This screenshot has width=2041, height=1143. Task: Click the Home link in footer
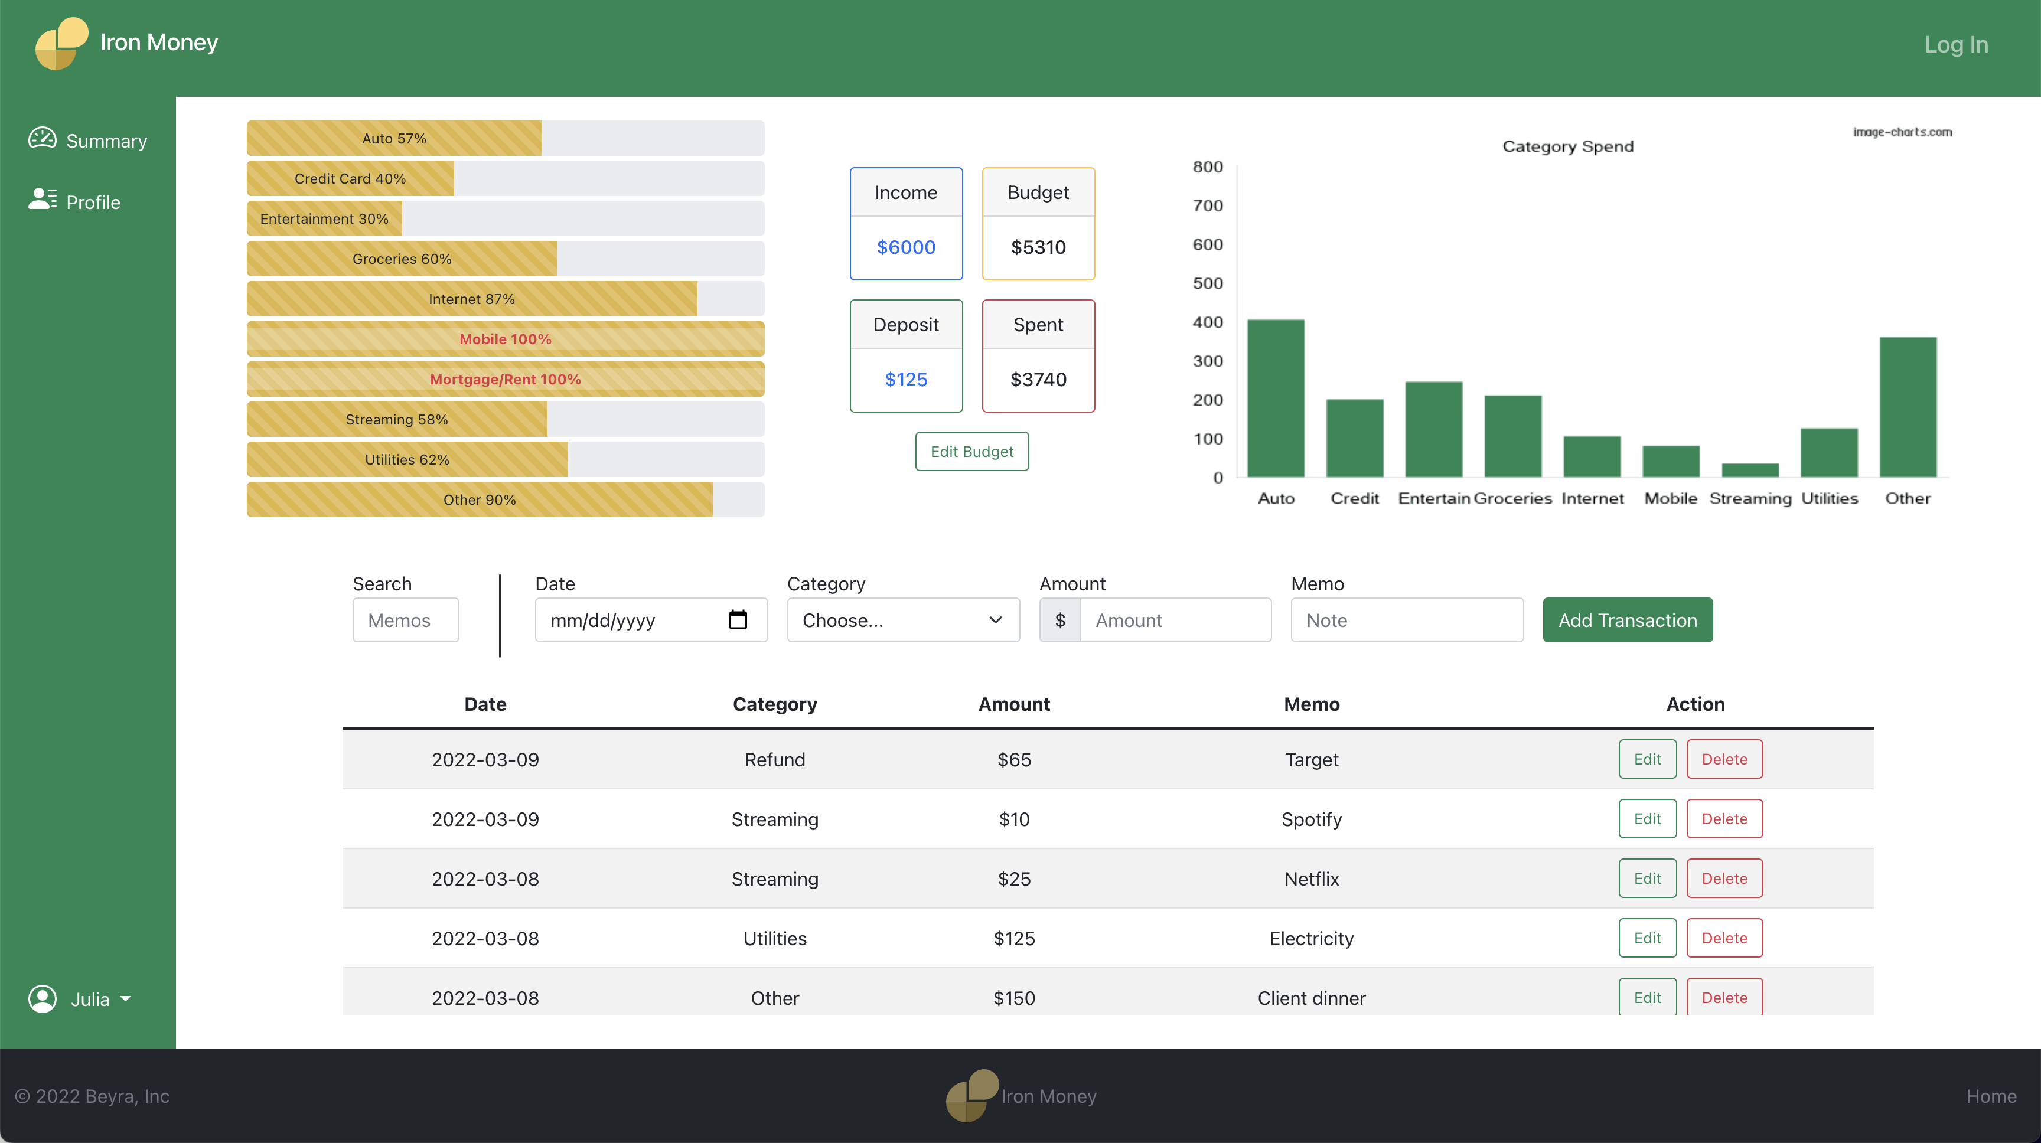tap(1990, 1096)
